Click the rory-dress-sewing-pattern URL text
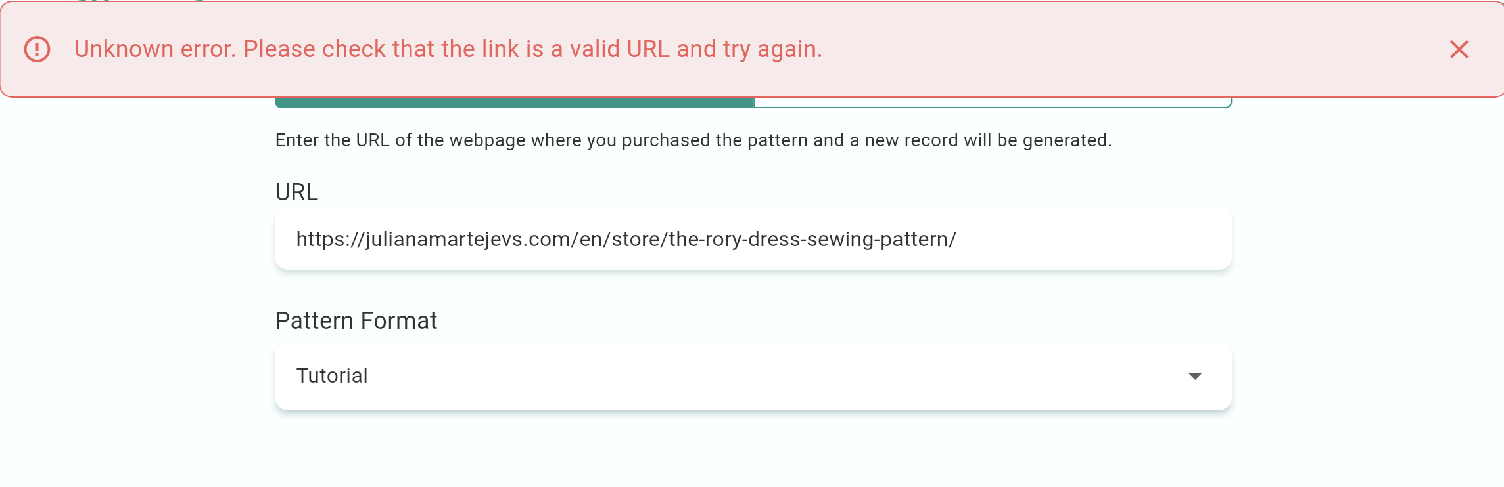Screen dimensions: 1504x487 812,239
